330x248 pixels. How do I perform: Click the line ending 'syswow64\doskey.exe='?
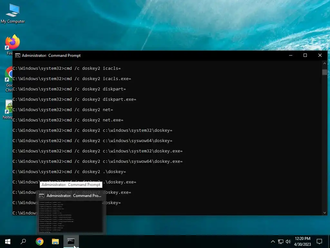point(98,161)
